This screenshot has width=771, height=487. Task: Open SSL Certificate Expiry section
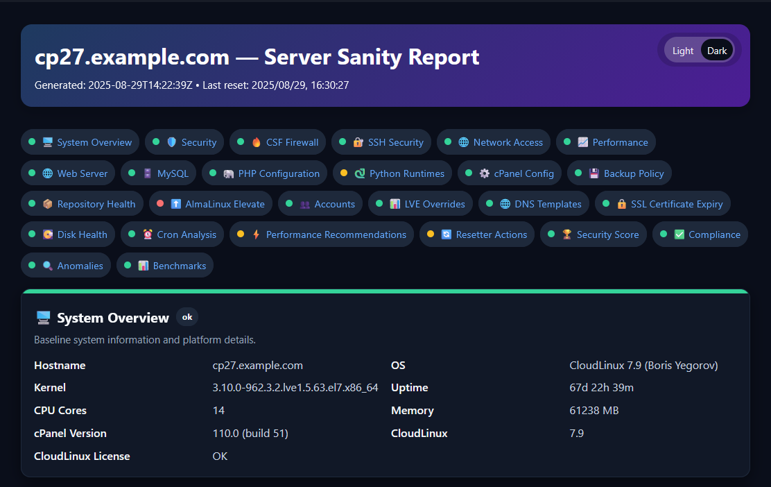pyautogui.click(x=663, y=204)
